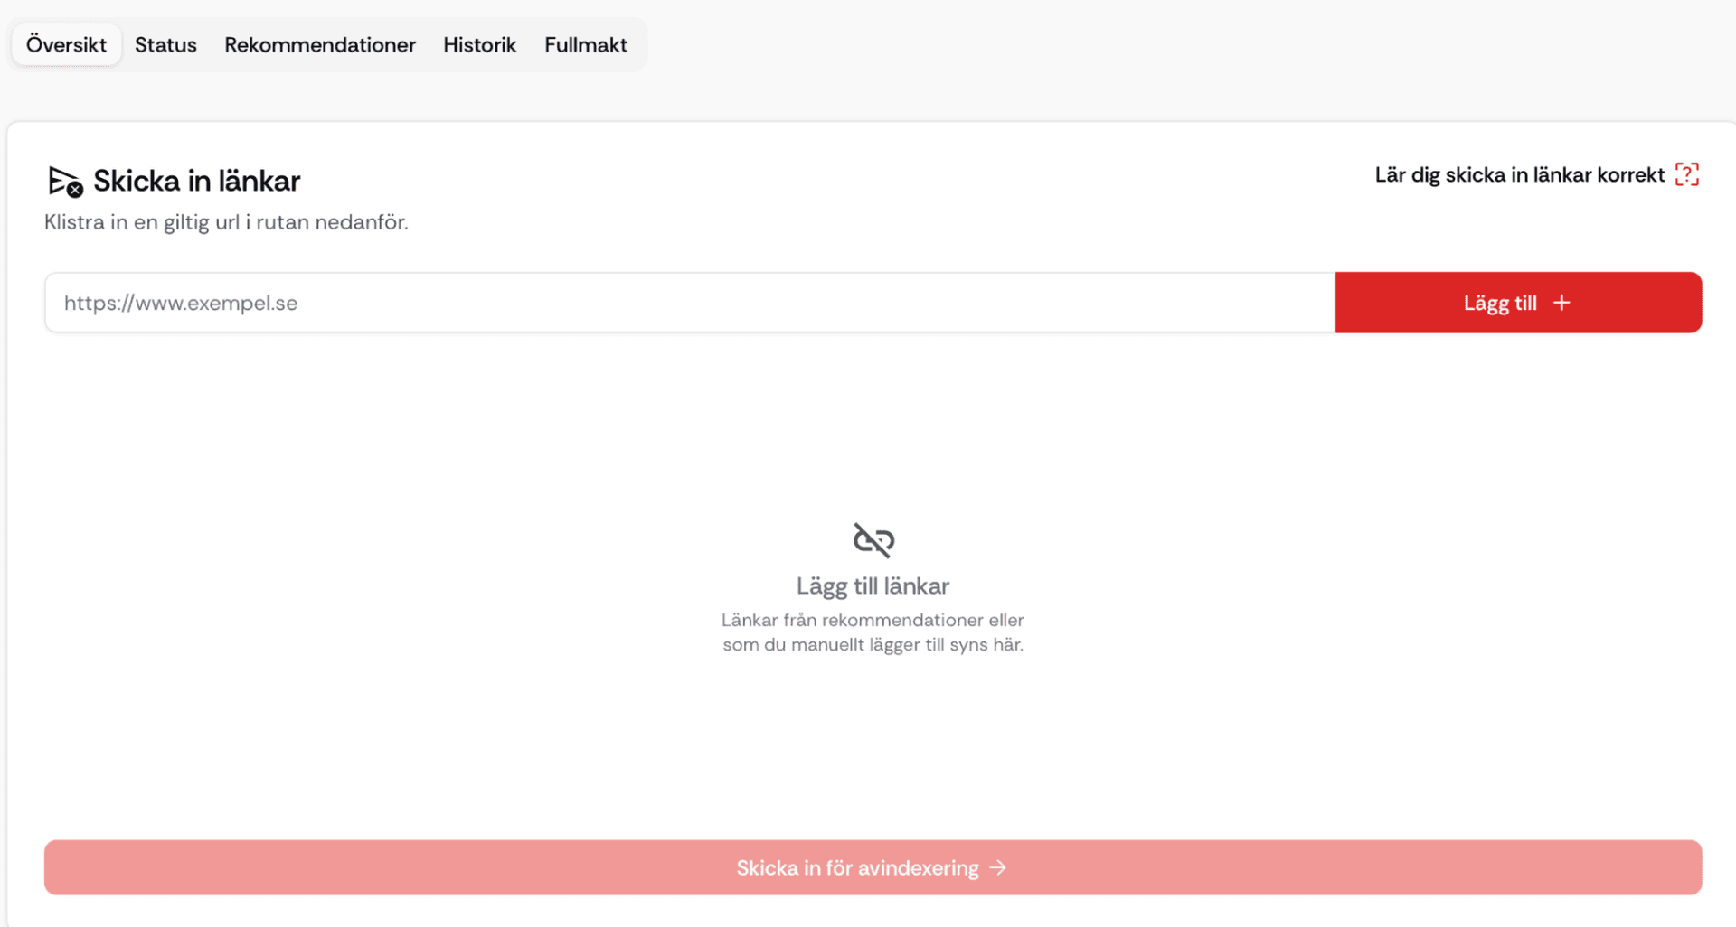Click the word korrekt in the help link
Screen dimensions: 1736x927
point(1630,175)
